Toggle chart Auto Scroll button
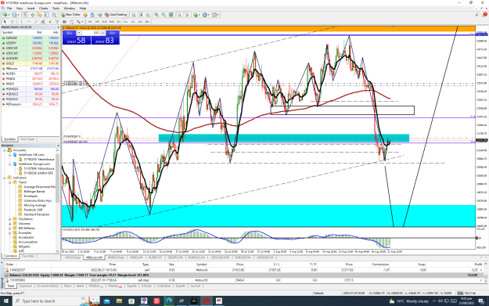This screenshot has width=489, height=306. [180, 15]
